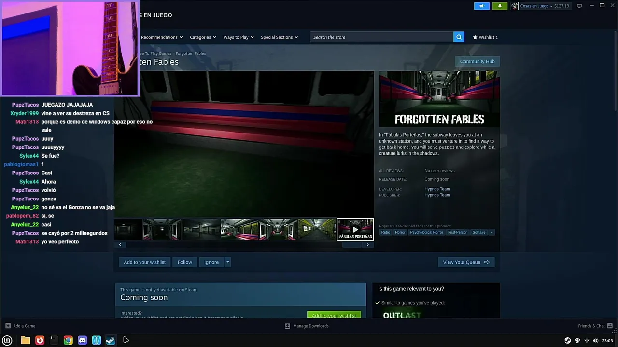Viewport: 618px width, 347px height.
Task: Click the Follow button
Action: pyautogui.click(x=184, y=262)
